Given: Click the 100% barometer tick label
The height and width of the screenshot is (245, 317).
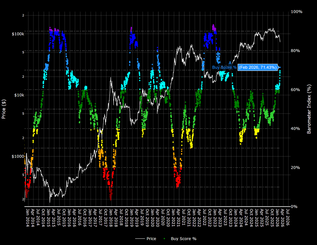Looking at the screenshot, I should 297,12.
